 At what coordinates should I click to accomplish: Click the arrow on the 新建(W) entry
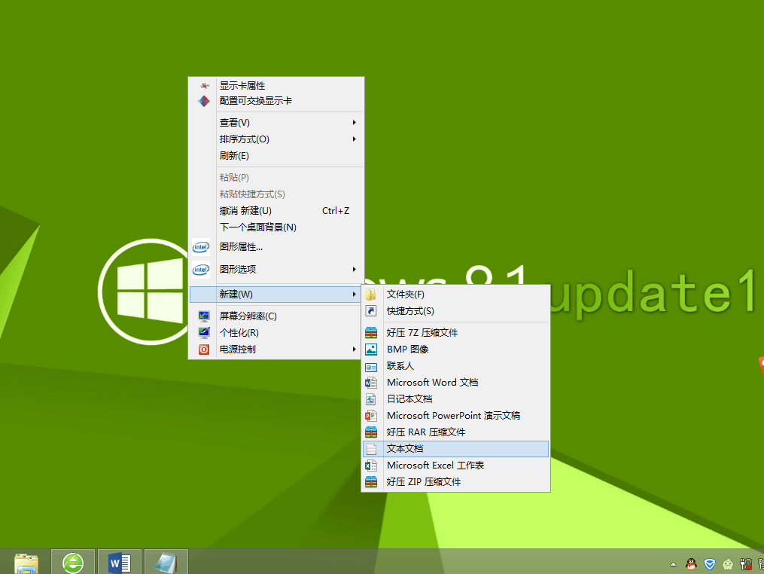coord(355,294)
